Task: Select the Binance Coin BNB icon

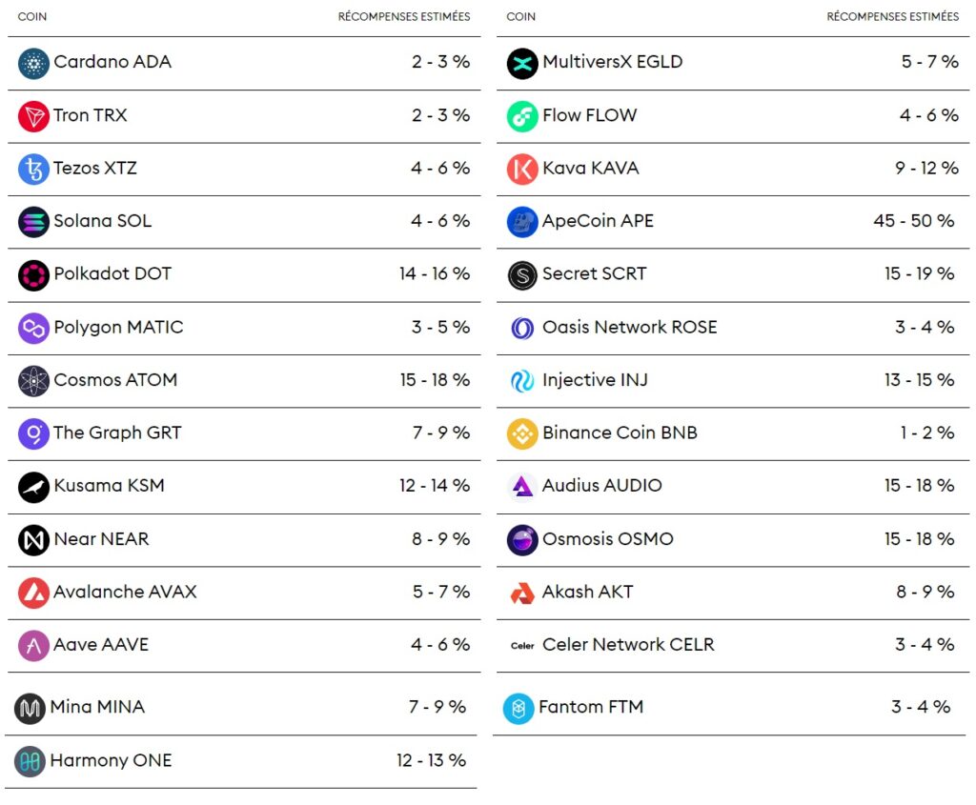Action: 522,433
